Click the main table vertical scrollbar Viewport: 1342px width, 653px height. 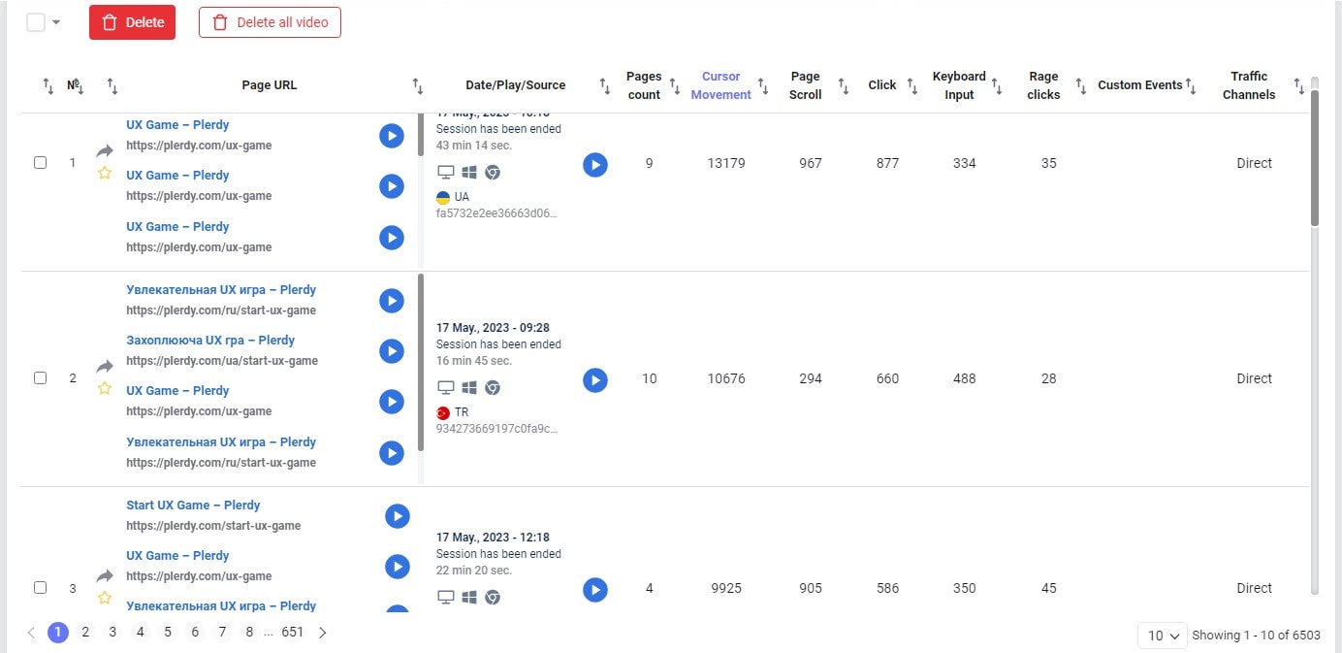pos(1315,157)
